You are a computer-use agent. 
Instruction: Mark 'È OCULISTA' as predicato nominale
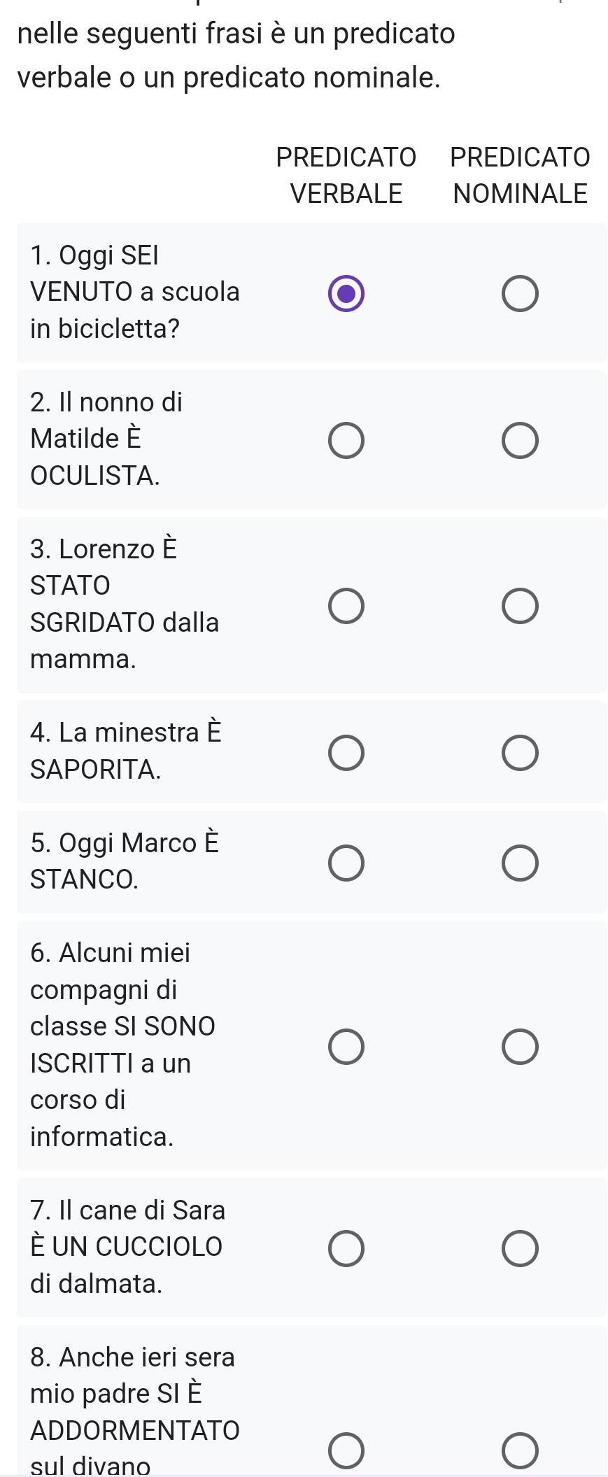click(x=520, y=441)
